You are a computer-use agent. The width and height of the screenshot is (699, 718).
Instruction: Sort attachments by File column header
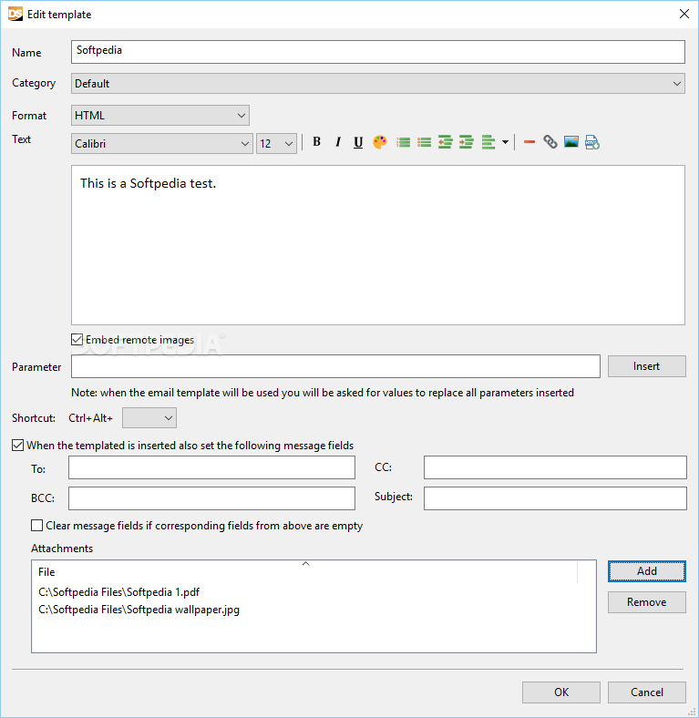(x=305, y=572)
